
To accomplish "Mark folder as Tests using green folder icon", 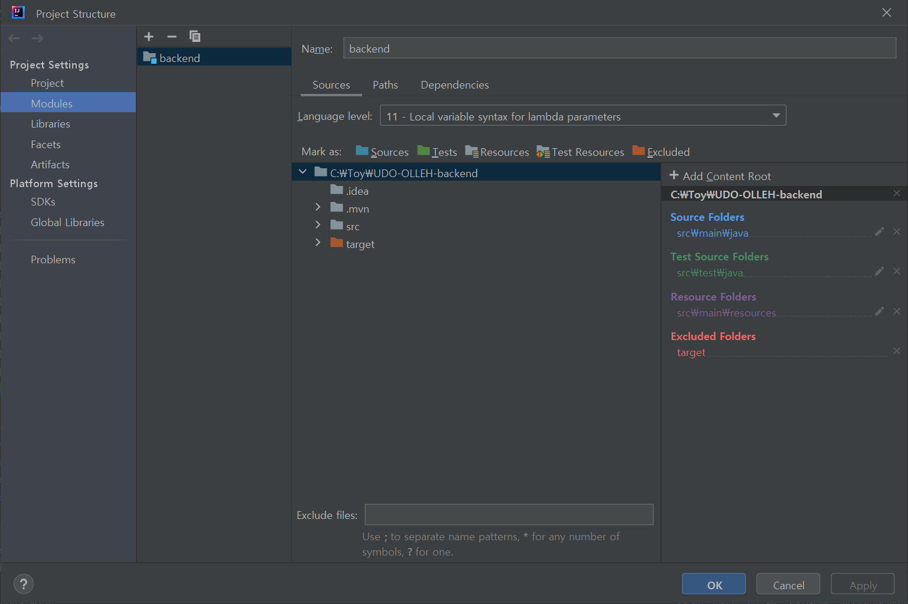I will pos(423,151).
